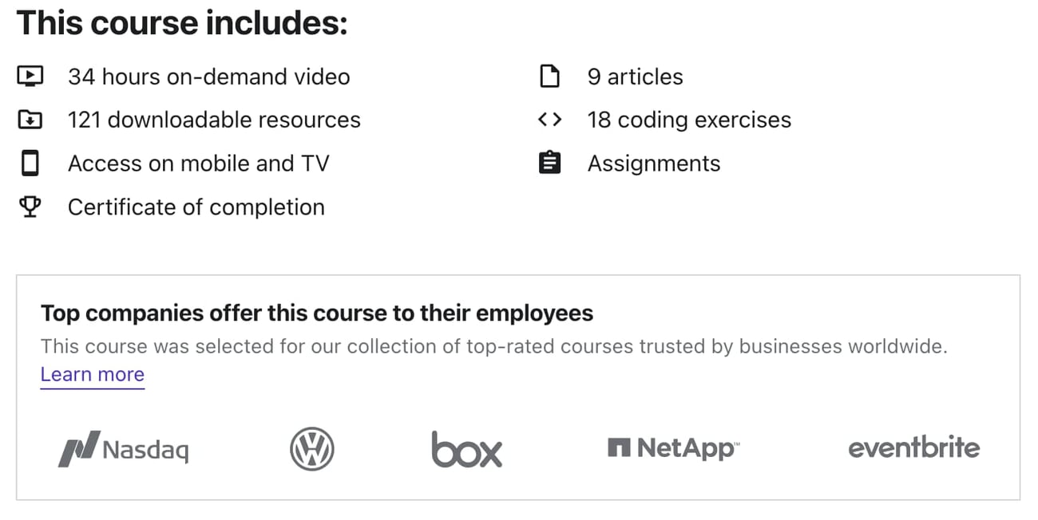This screenshot has height=520, width=1038.
Task: Open the box company logo
Action: 466,449
